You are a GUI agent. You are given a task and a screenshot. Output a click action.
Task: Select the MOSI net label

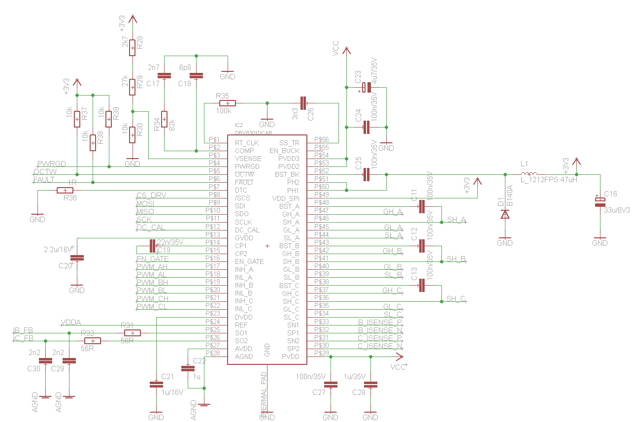tap(145, 203)
